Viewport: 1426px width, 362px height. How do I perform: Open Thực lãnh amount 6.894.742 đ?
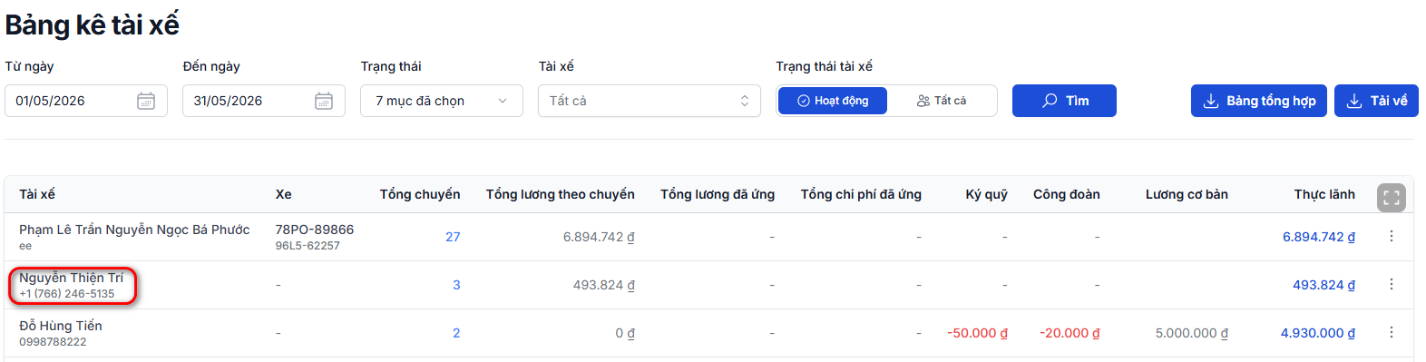pyautogui.click(x=1319, y=237)
